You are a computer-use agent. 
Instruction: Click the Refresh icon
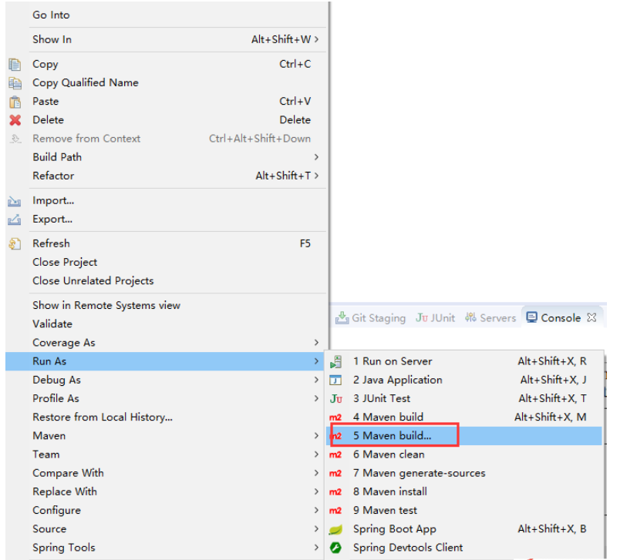pos(15,243)
